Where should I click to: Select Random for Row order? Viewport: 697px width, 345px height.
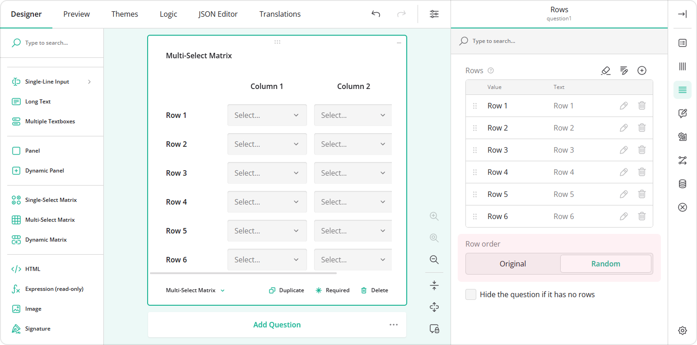(606, 263)
